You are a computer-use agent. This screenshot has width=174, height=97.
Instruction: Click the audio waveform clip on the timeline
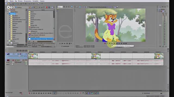point(96,62)
